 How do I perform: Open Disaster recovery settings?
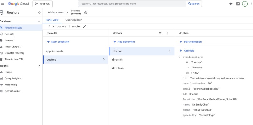[x=14, y=53]
